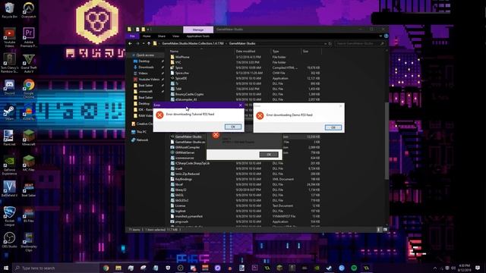Close the Tutorial RSS feed error dialog
The height and width of the screenshot is (273, 486).
241,105
